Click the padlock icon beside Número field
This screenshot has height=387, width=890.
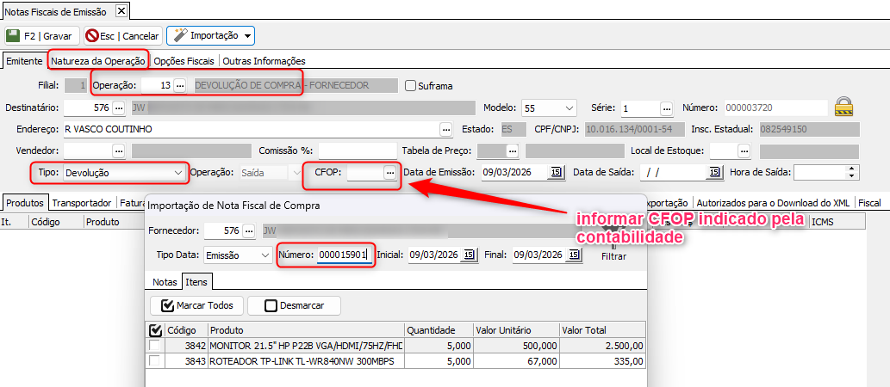844,107
